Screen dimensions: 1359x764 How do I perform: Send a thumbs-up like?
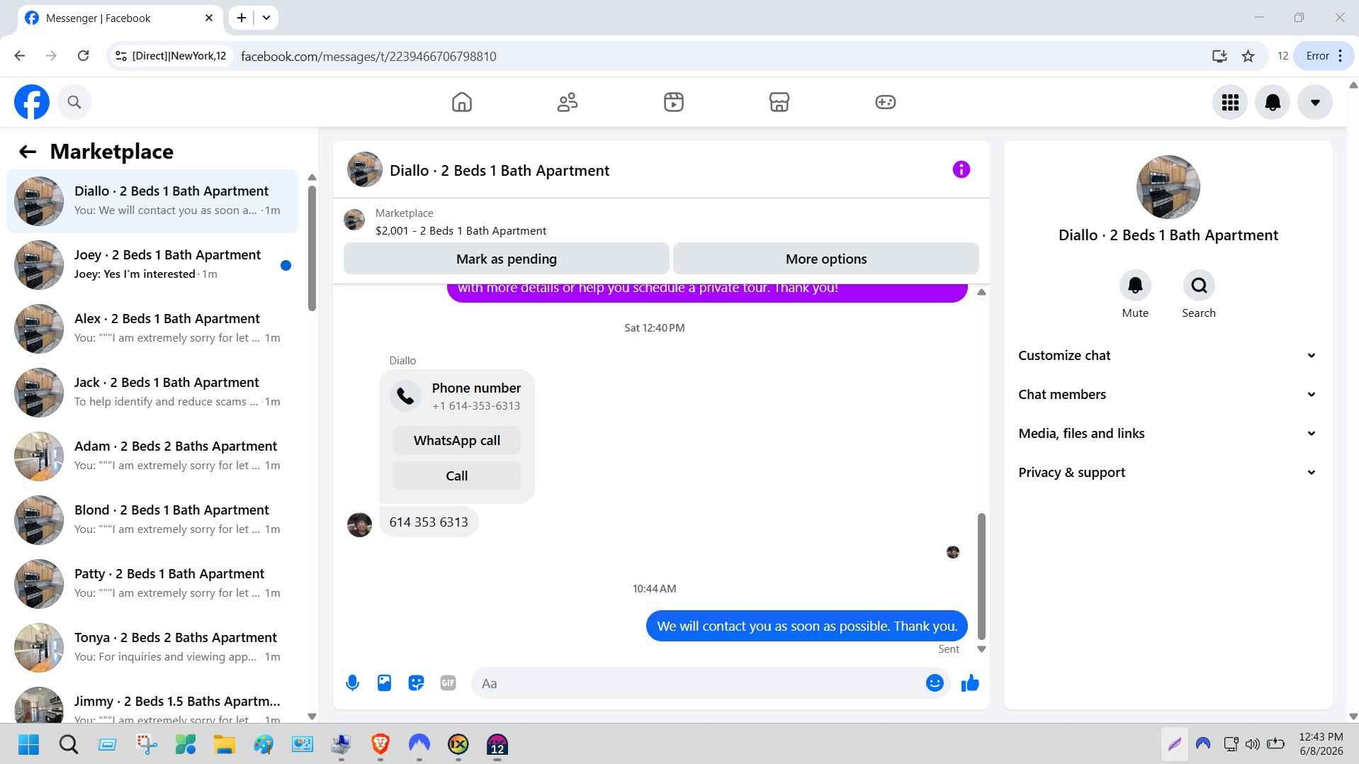point(970,683)
